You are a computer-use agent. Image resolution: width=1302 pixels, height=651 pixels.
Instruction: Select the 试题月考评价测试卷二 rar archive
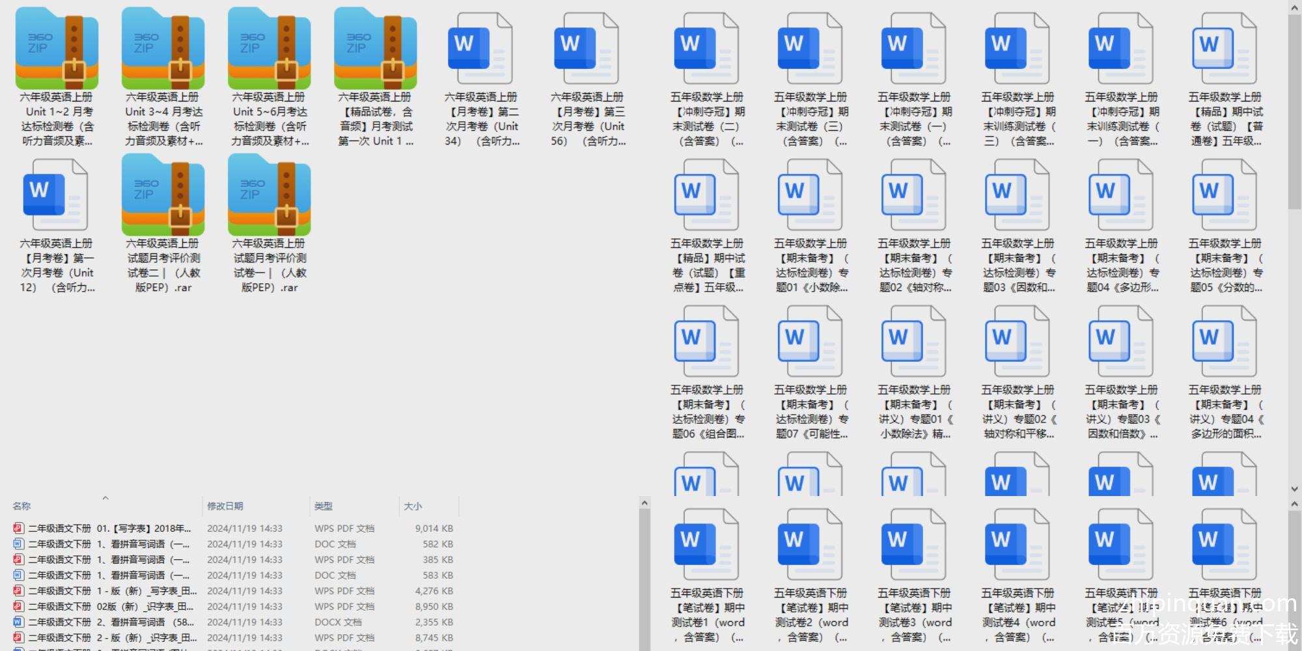tap(163, 195)
